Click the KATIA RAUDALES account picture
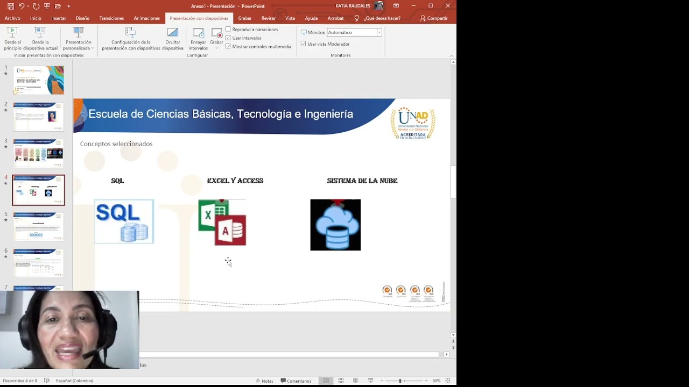Screen dimensions: 689x387 coord(379,6)
